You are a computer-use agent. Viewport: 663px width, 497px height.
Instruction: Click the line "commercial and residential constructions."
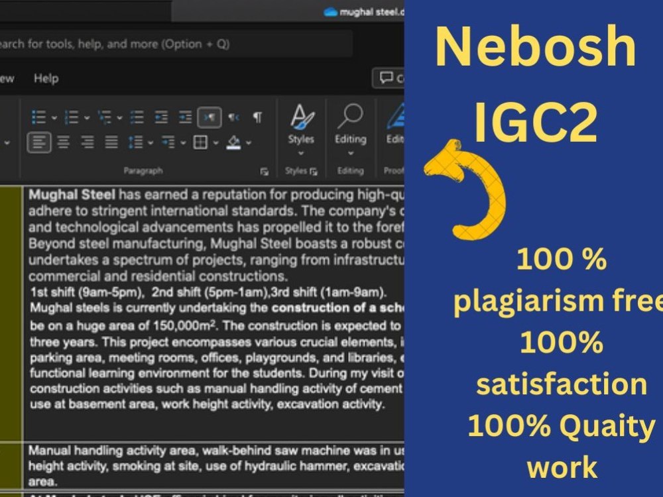click(x=158, y=276)
